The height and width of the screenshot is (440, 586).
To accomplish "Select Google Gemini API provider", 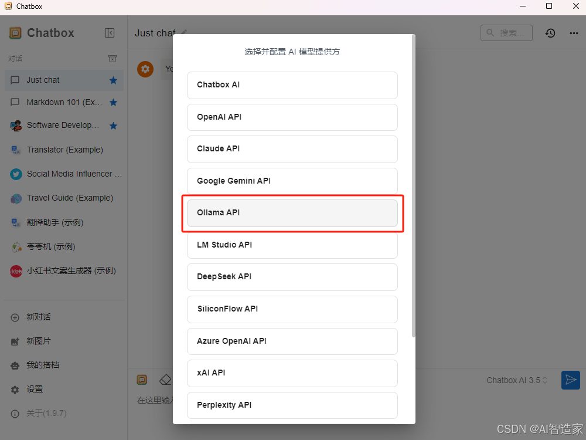I will pyautogui.click(x=292, y=181).
